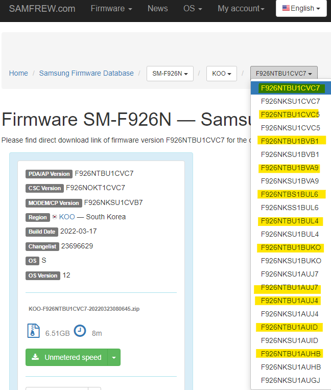Open the download options caret dropdown
Image resolution: width=331 pixels, height=390 pixels.
pyautogui.click(x=114, y=357)
